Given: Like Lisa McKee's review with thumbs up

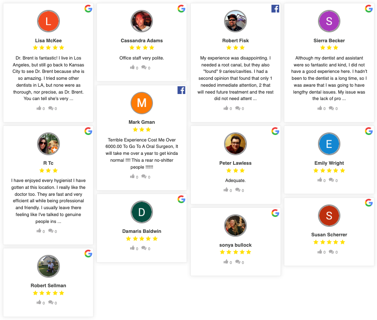Looking at the screenshot, I should tap(38, 108).
